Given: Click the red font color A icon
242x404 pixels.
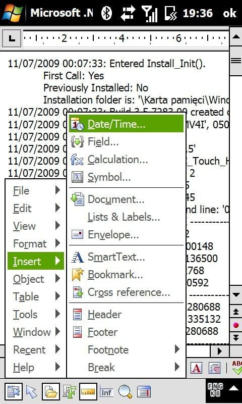Looking at the screenshot, I should [x=196, y=368].
